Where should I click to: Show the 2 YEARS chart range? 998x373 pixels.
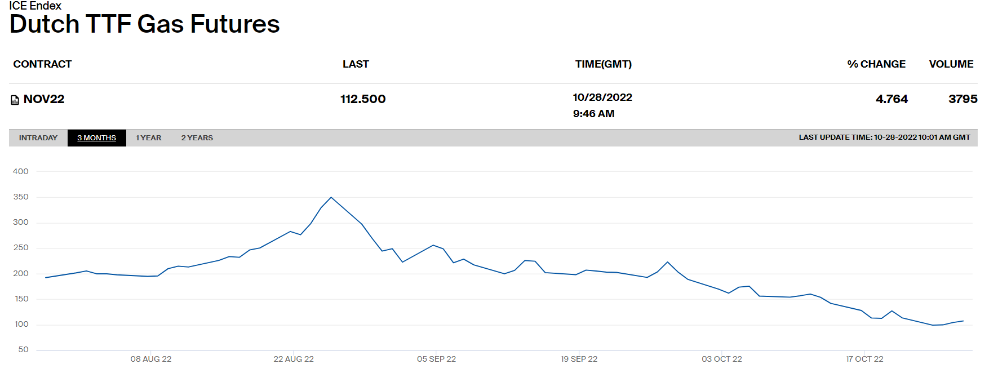tap(197, 138)
